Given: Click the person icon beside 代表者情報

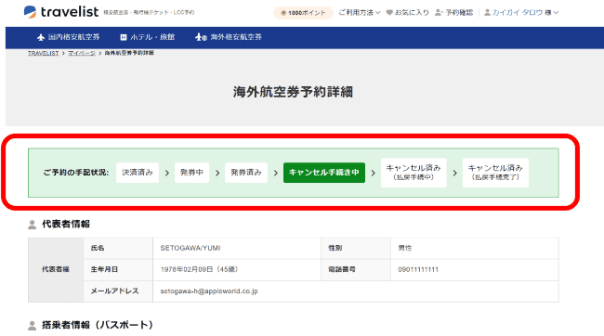Looking at the screenshot, I should pos(33,225).
